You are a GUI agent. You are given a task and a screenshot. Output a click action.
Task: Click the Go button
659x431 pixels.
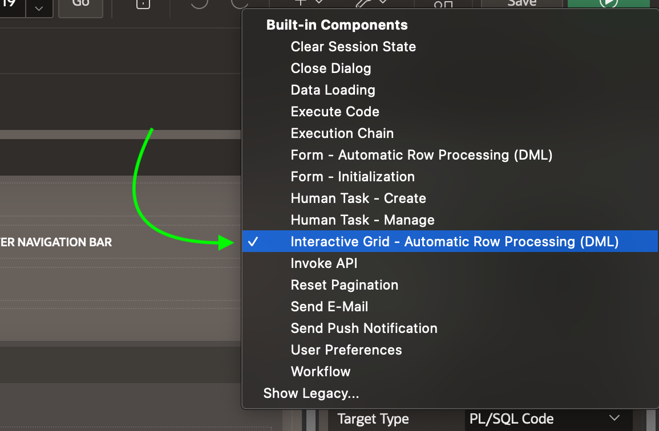click(x=80, y=7)
